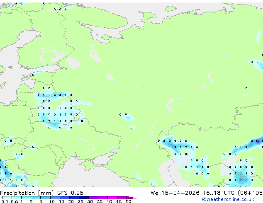The width and height of the screenshot is (263, 203).
Task: Click the date '15-04-2026' text
Action: pyautogui.click(x=180, y=193)
